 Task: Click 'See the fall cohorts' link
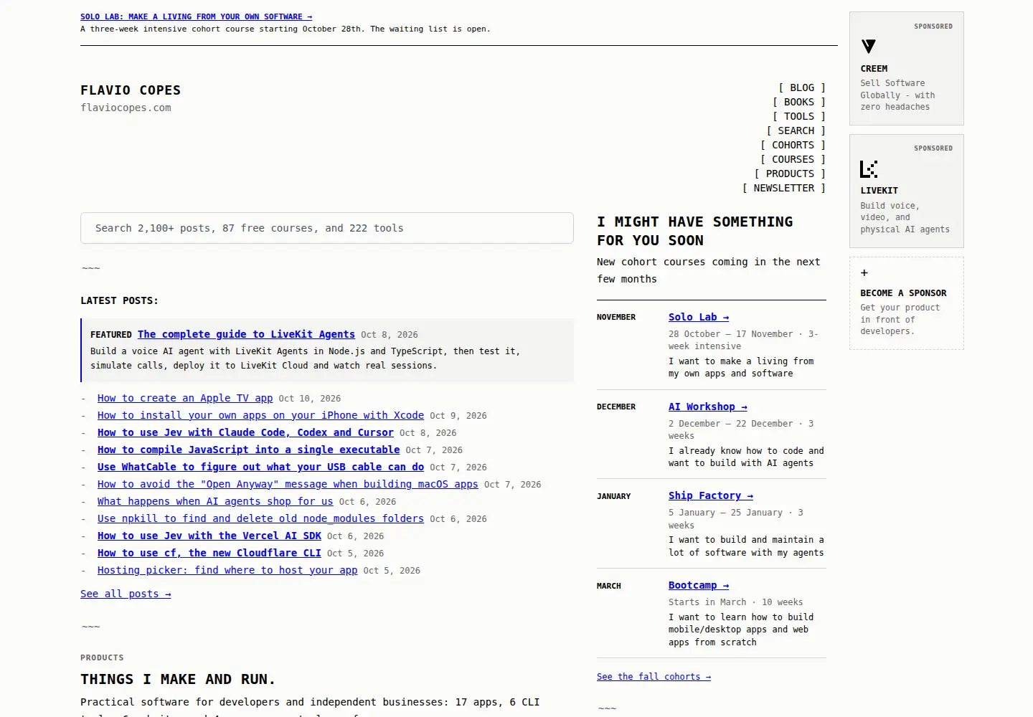tap(654, 677)
